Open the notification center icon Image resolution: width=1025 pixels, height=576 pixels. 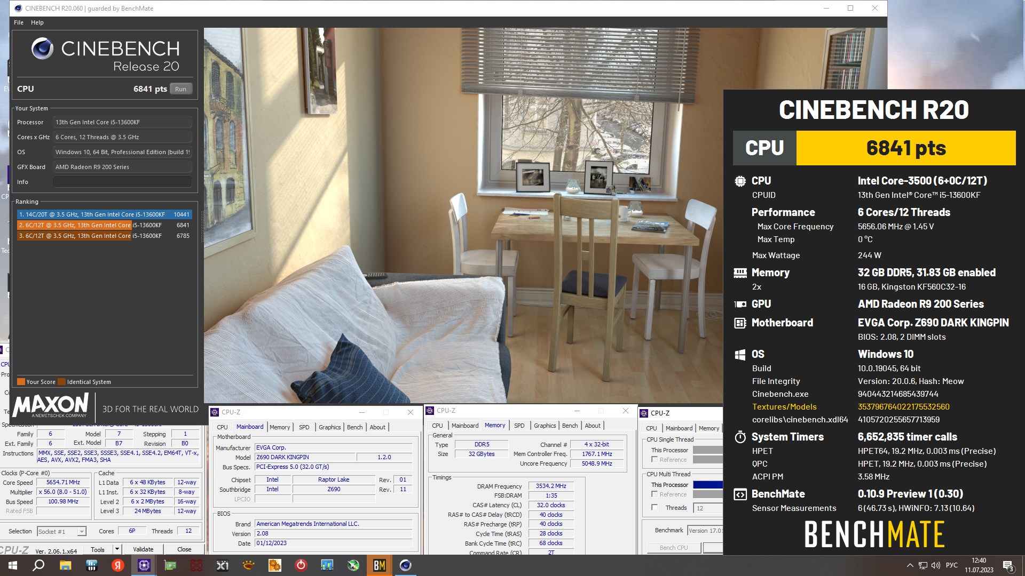click(1008, 565)
